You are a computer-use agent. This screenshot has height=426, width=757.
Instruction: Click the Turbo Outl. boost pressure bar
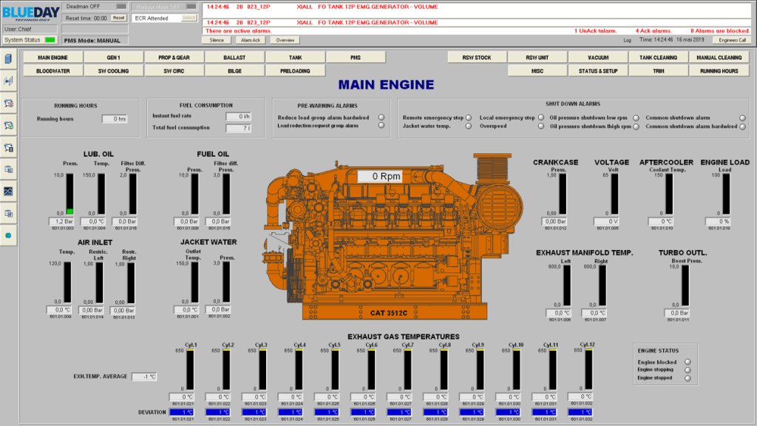pos(685,285)
